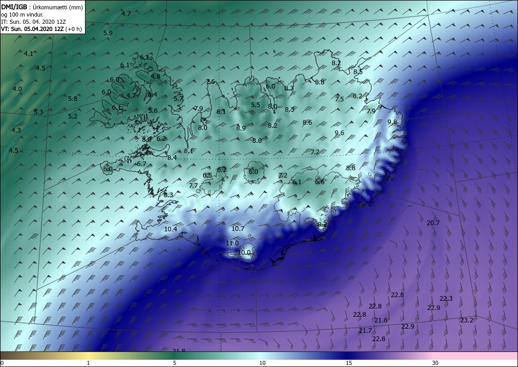Click the '8.9' map value
518x367 pixels.
pos(241,128)
